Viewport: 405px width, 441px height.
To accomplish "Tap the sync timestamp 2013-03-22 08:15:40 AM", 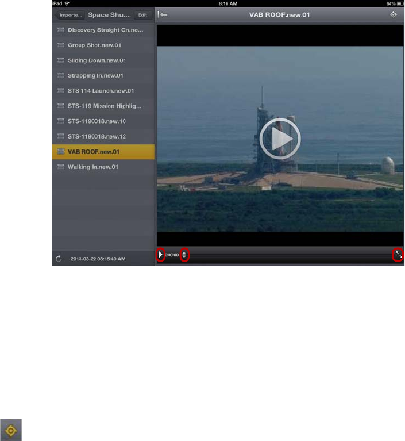I will (98, 259).
